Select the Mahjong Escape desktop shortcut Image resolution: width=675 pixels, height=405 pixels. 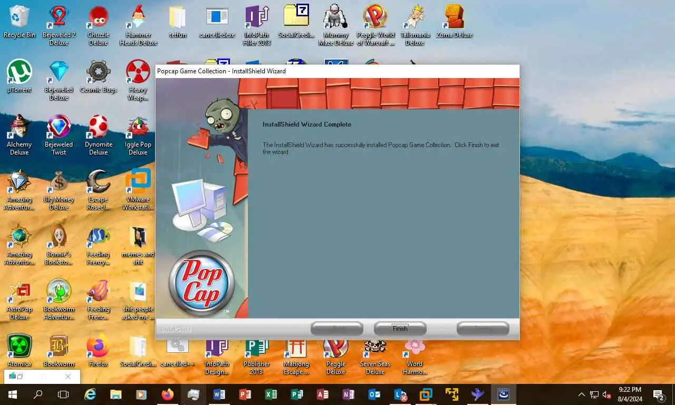tap(296, 356)
